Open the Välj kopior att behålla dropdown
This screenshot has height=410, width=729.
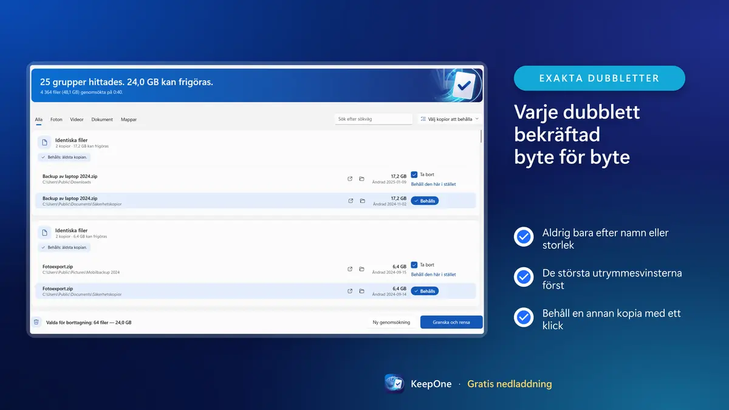(450, 119)
